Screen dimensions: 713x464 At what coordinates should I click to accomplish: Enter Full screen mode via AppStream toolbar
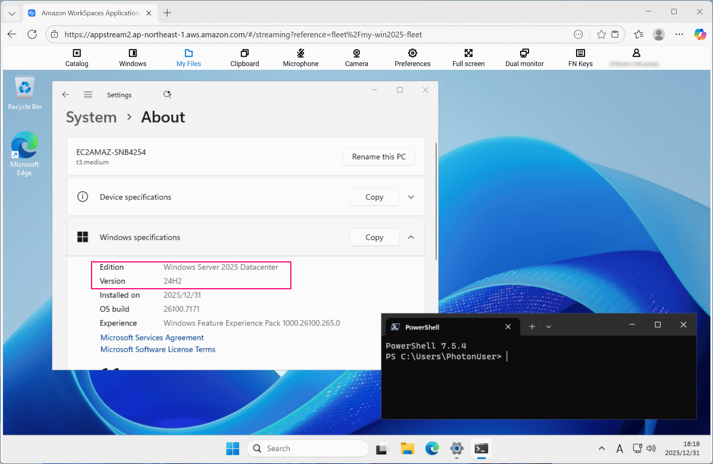(x=468, y=57)
